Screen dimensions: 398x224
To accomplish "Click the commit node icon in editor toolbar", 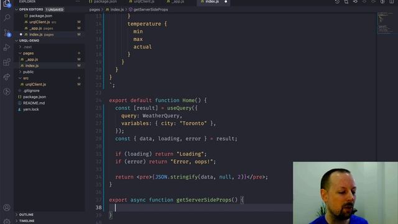I will click(x=355, y=2).
